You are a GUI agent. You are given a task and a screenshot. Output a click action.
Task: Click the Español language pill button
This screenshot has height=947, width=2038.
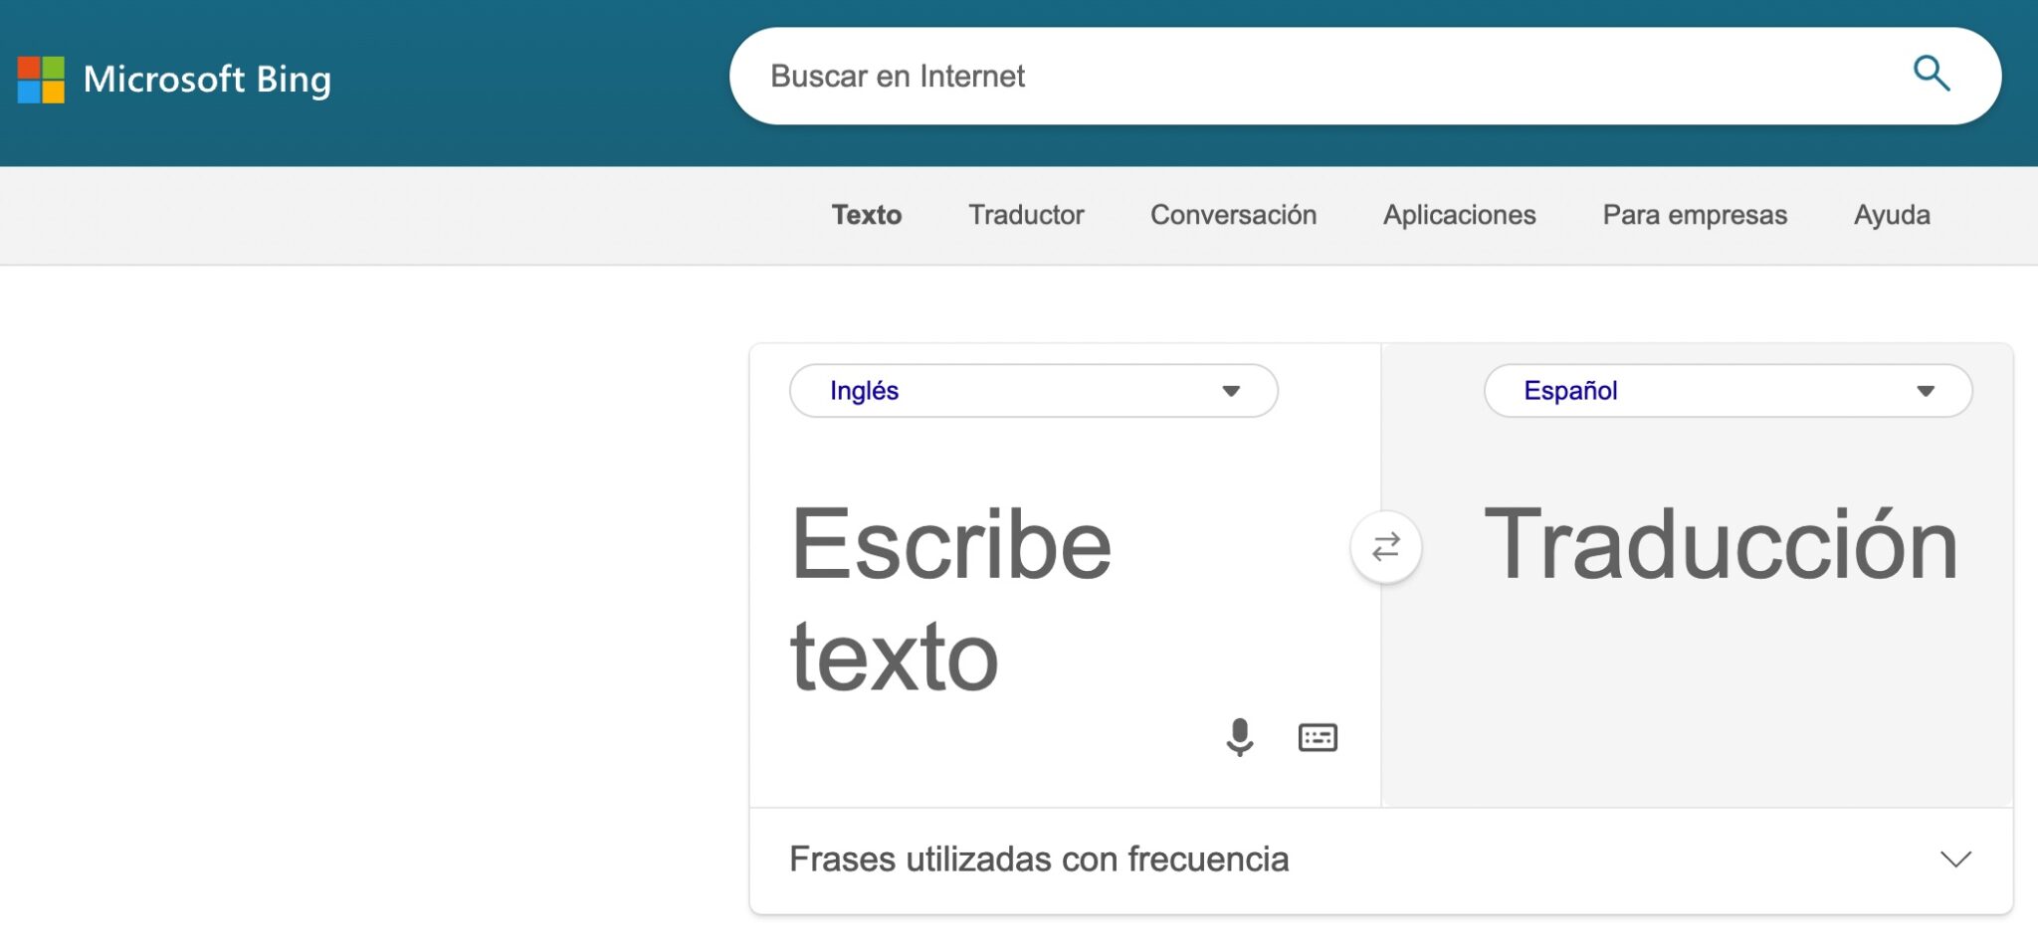point(1727,391)
